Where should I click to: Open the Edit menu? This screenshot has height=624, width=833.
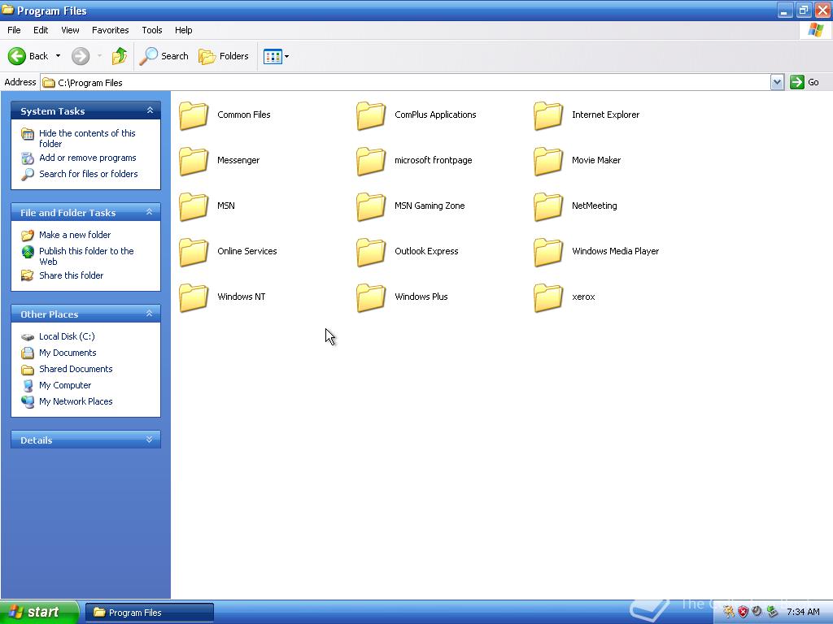coord(41,30)
